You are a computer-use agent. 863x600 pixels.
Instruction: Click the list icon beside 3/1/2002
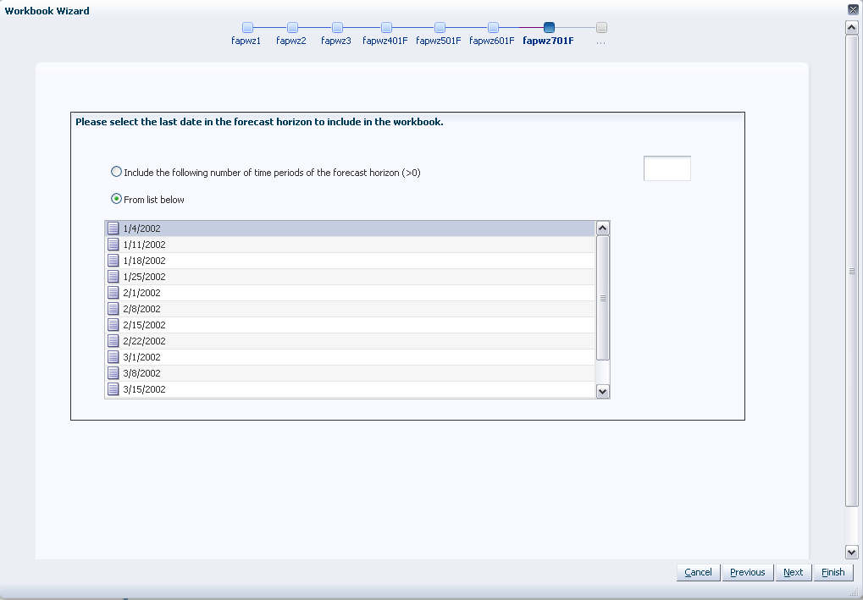coord(113,357)
